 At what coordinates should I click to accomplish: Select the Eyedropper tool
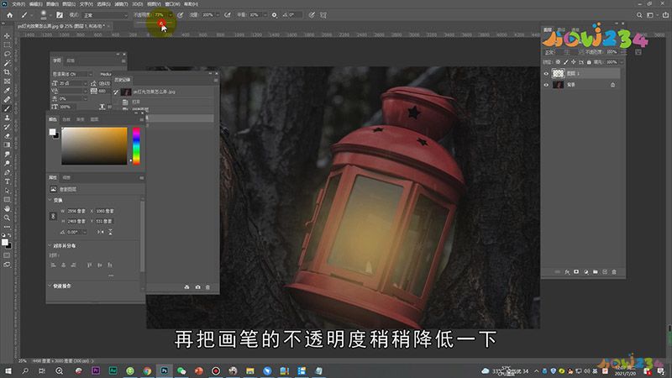point(7,91)
